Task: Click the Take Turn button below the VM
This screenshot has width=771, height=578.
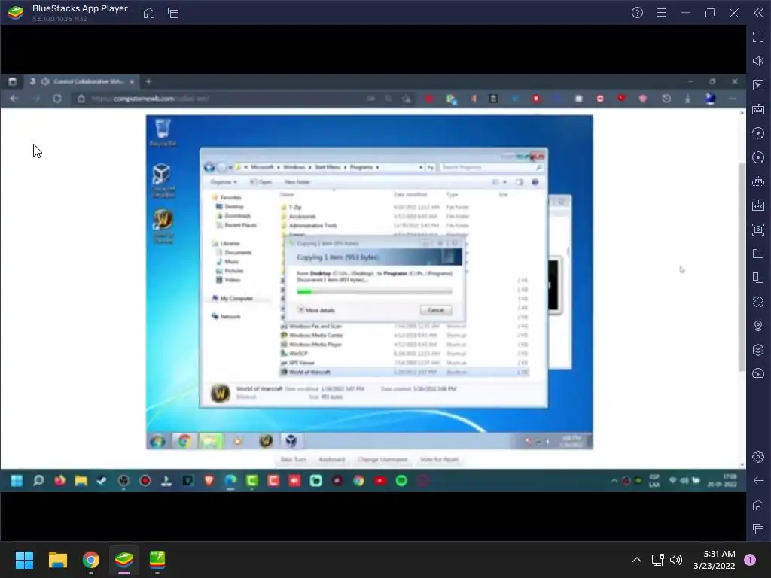Action: (x=293, y=460)
